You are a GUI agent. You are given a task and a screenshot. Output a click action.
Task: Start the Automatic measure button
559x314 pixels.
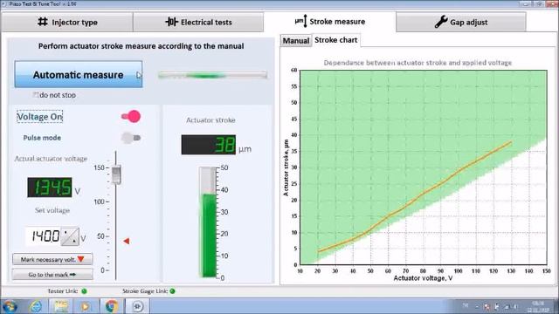pyautogui.click(x=79, y=74)
